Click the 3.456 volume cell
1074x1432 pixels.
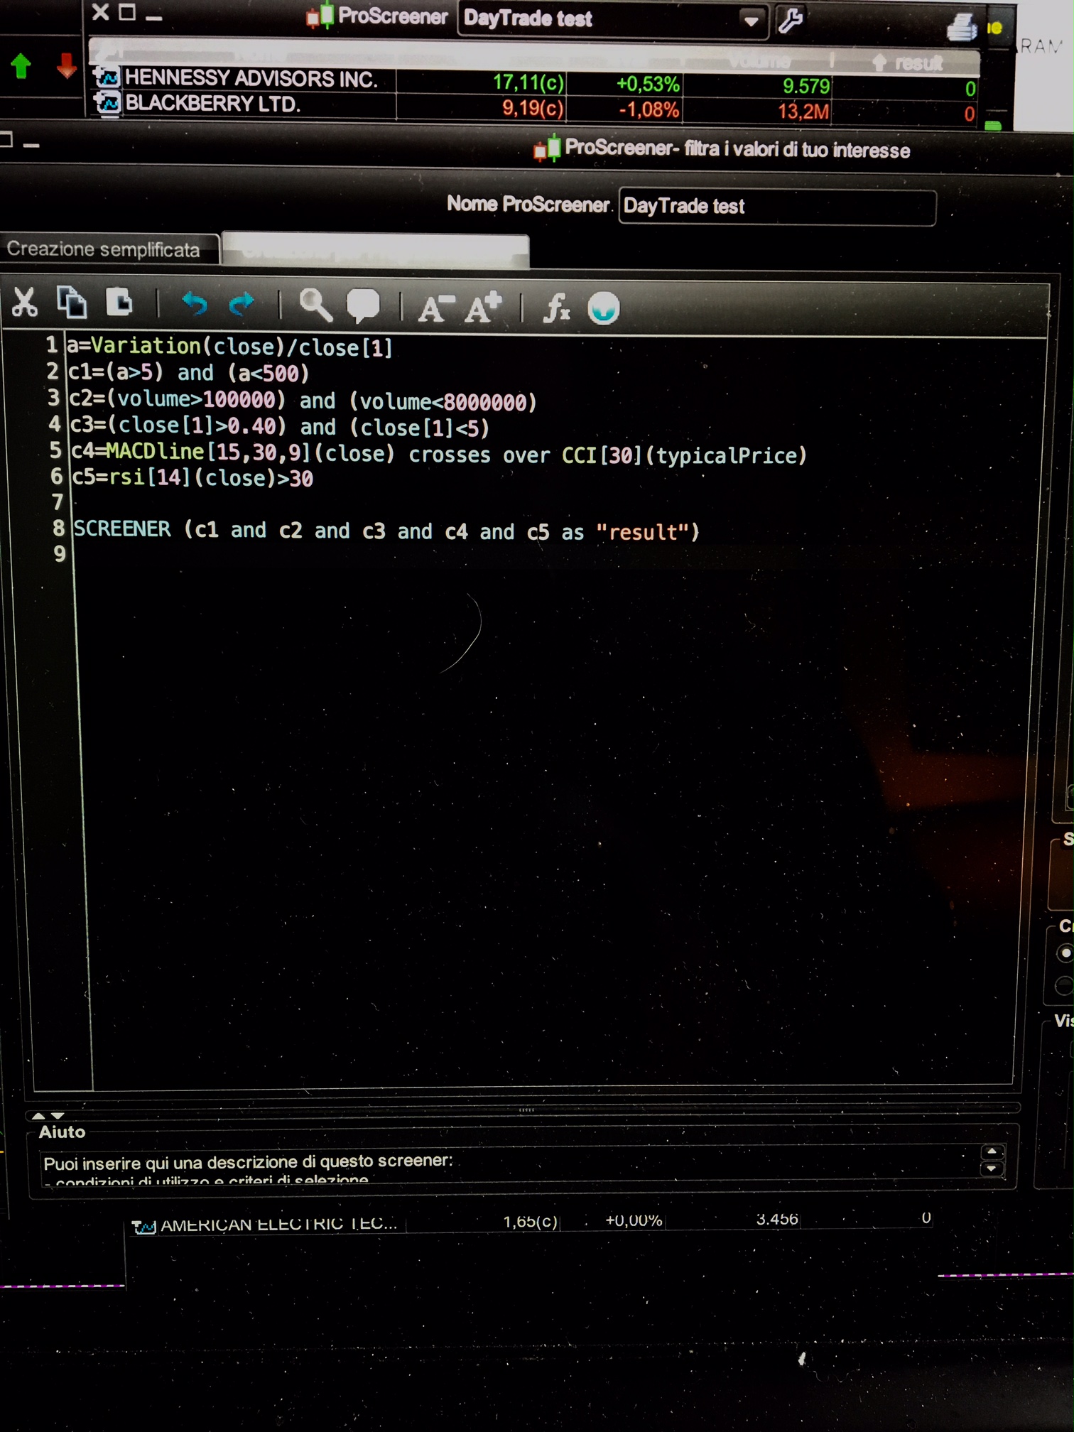(777, 1220)
